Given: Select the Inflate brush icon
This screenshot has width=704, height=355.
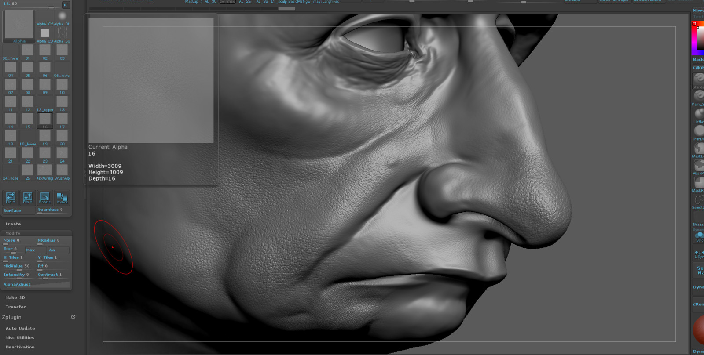Looking at the screenshot, I should (699, 115).
